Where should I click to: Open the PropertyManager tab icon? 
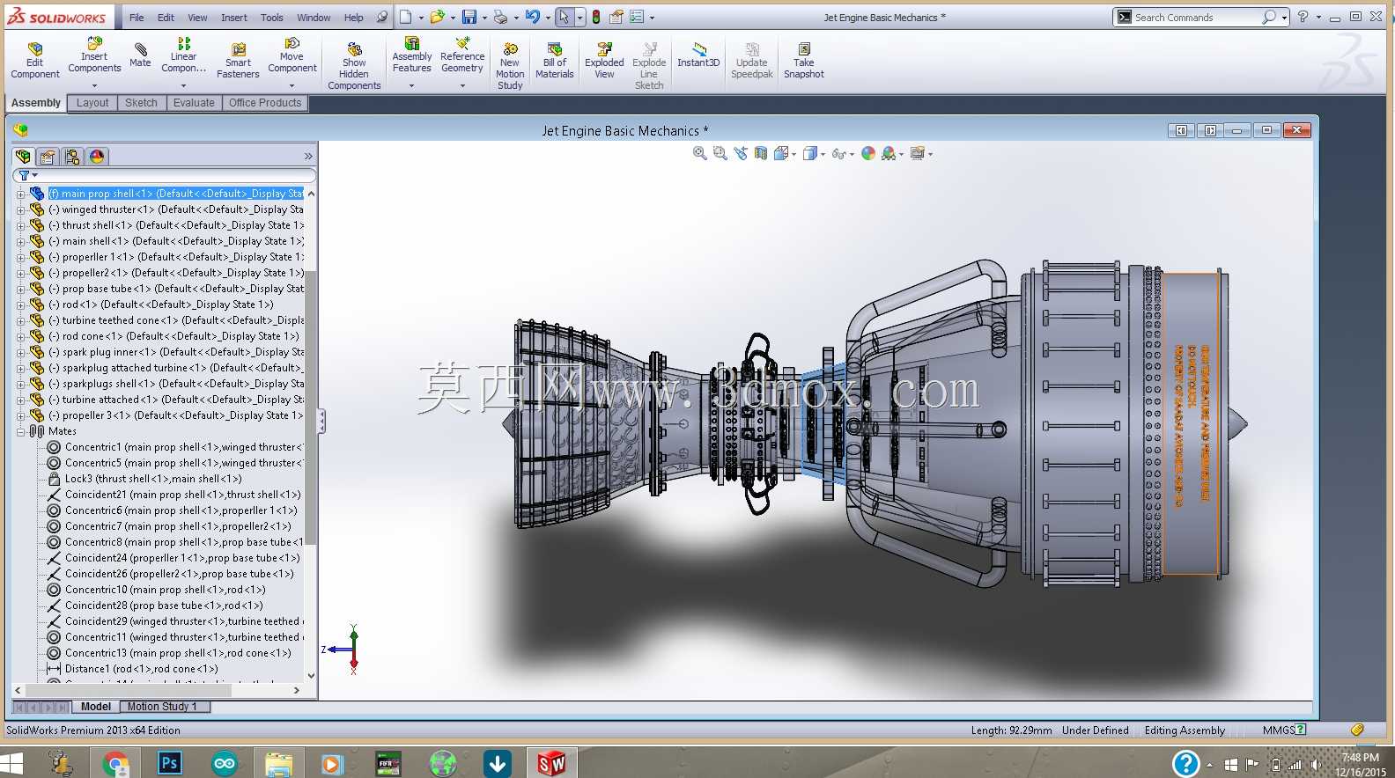click(48, 157)
